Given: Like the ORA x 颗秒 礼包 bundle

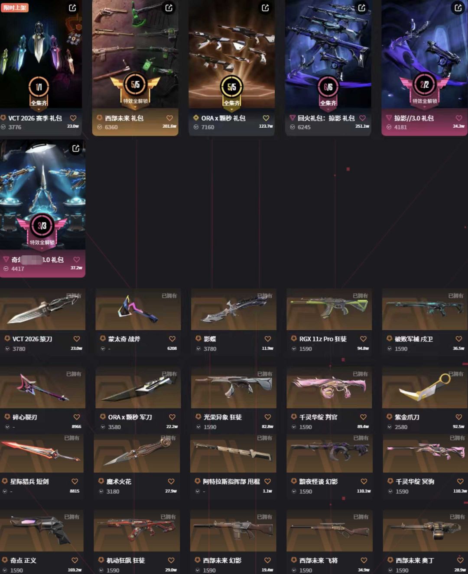Looking at the screenshot, I should click(266, 118).
